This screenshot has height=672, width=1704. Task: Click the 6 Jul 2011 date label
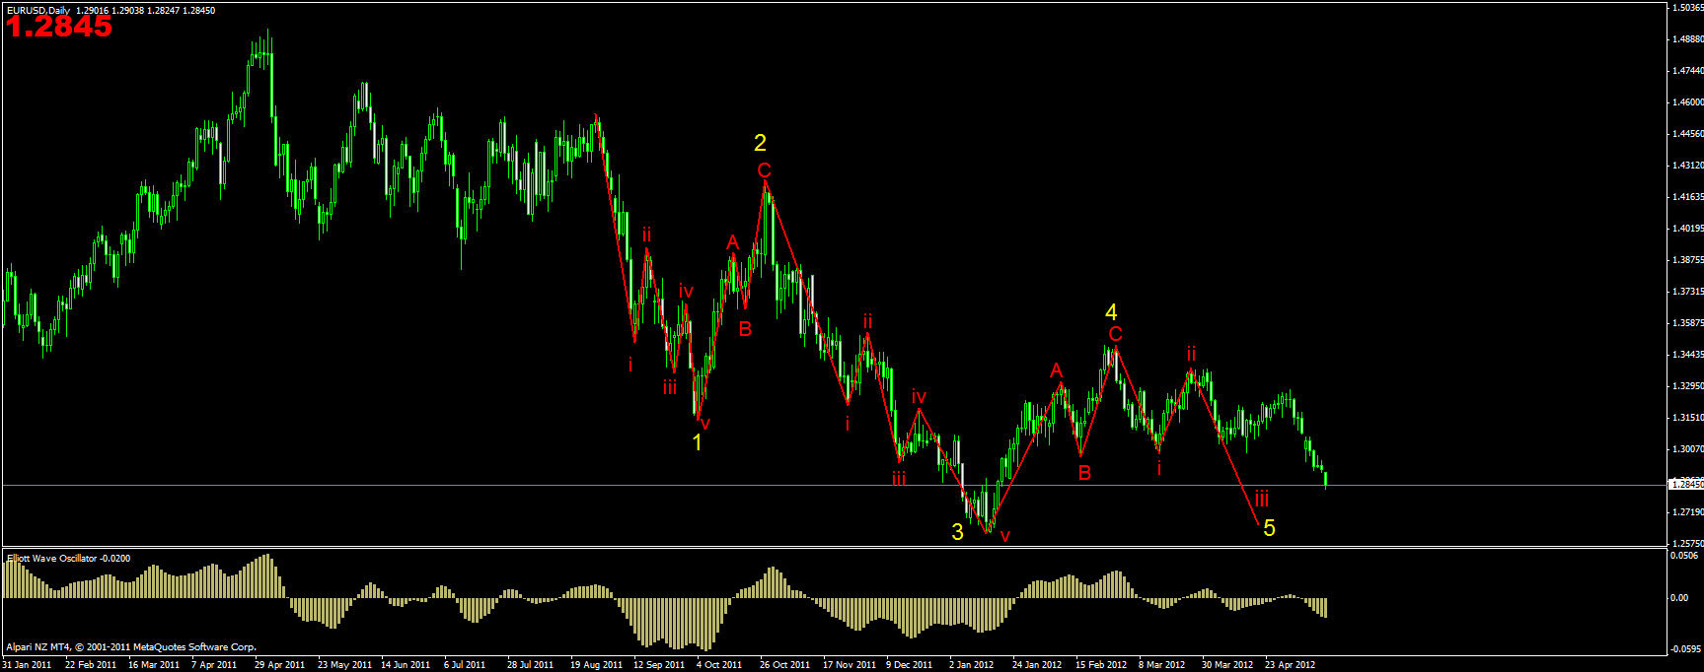tap(465, 665)
